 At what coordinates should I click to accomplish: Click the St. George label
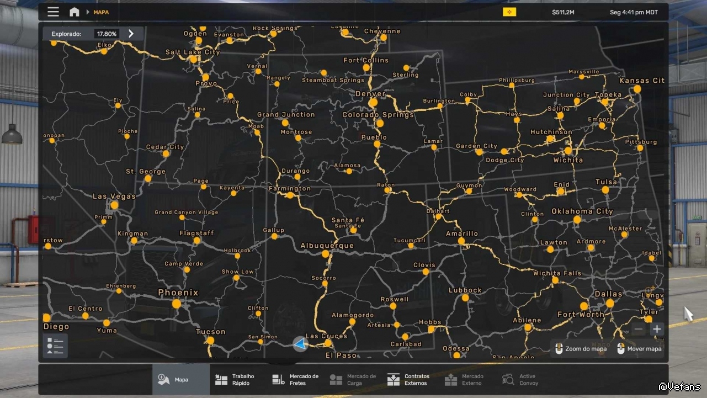(146, 172)
